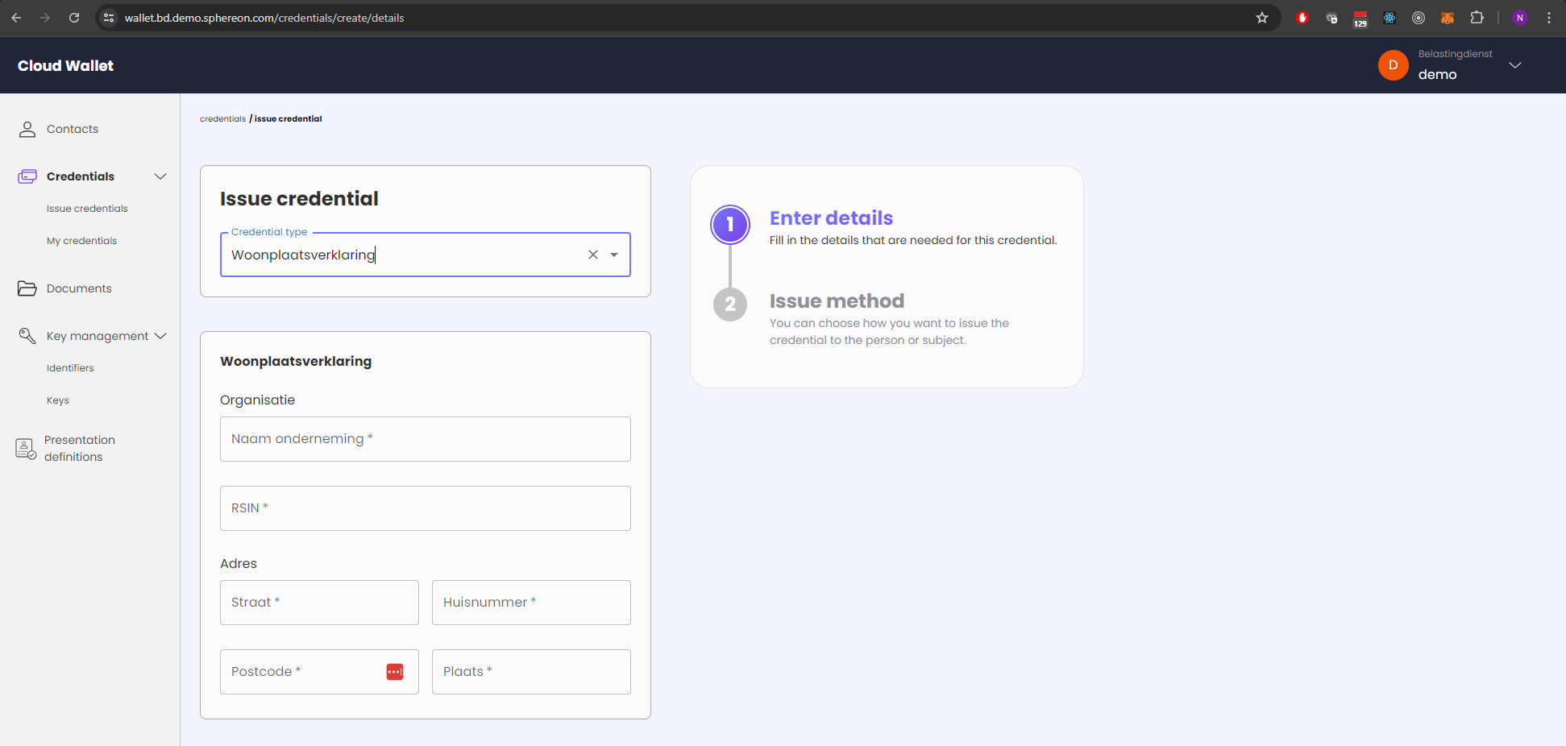Open Issue credentials in sidebar
Viewport: 1566px width, 746px height.
click(x=87, y=209)
